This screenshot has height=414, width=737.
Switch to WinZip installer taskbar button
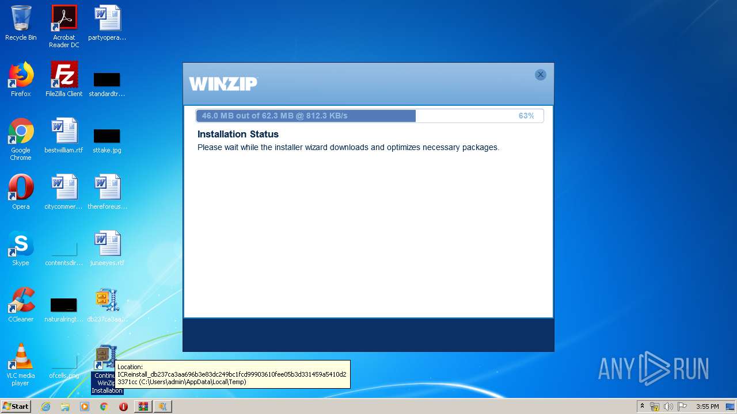(163, 407)
